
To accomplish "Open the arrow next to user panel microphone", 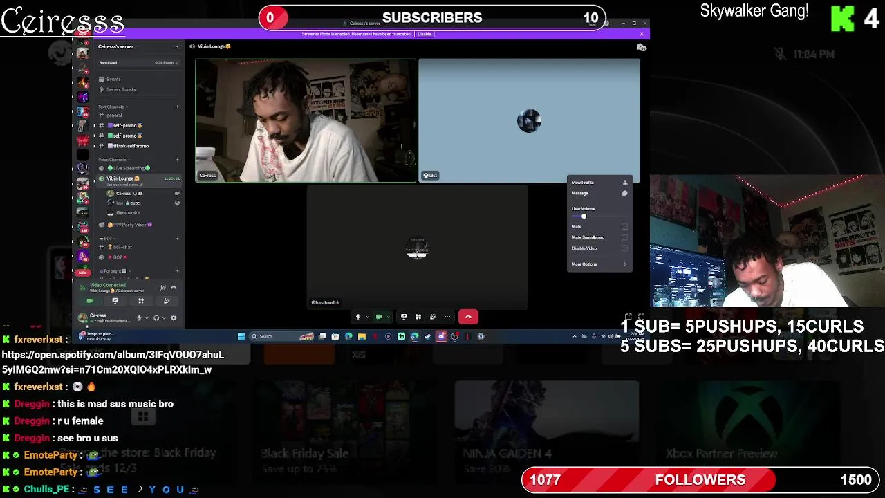I will (x=147, y=318).
